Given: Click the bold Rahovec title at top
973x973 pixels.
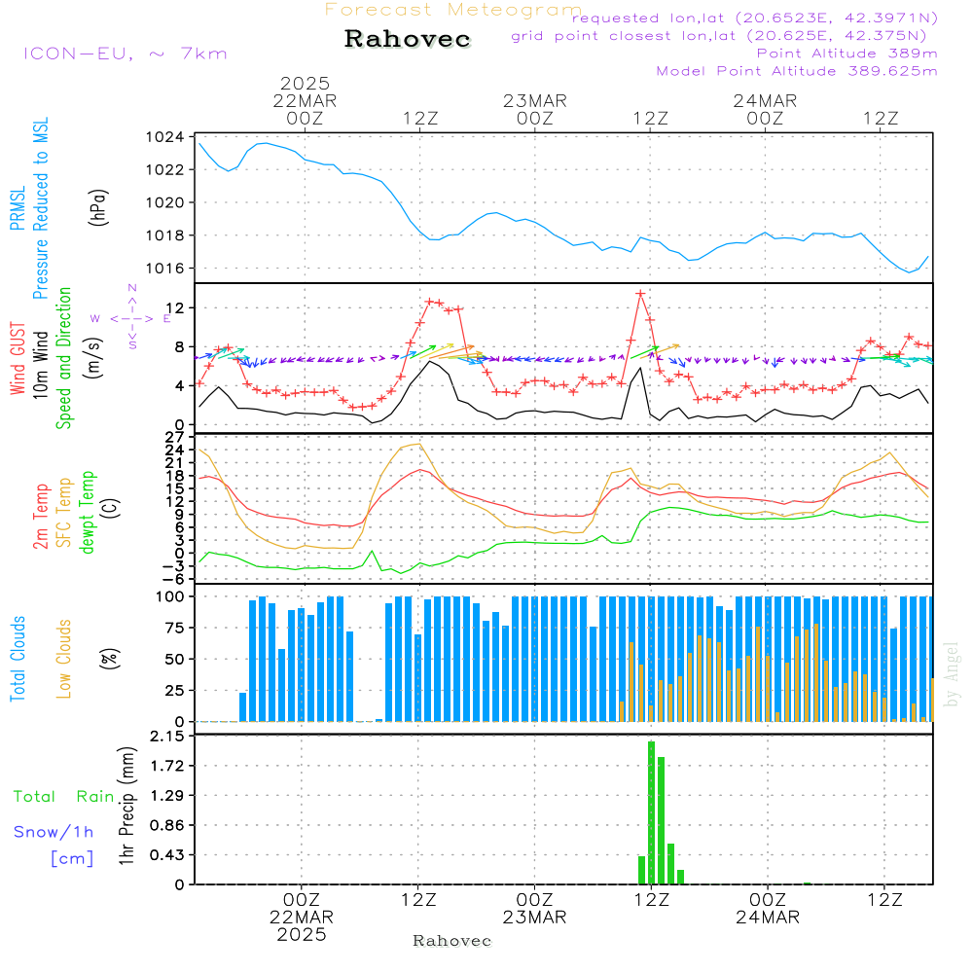Looking at the screenshot, I should click(408, 40).
